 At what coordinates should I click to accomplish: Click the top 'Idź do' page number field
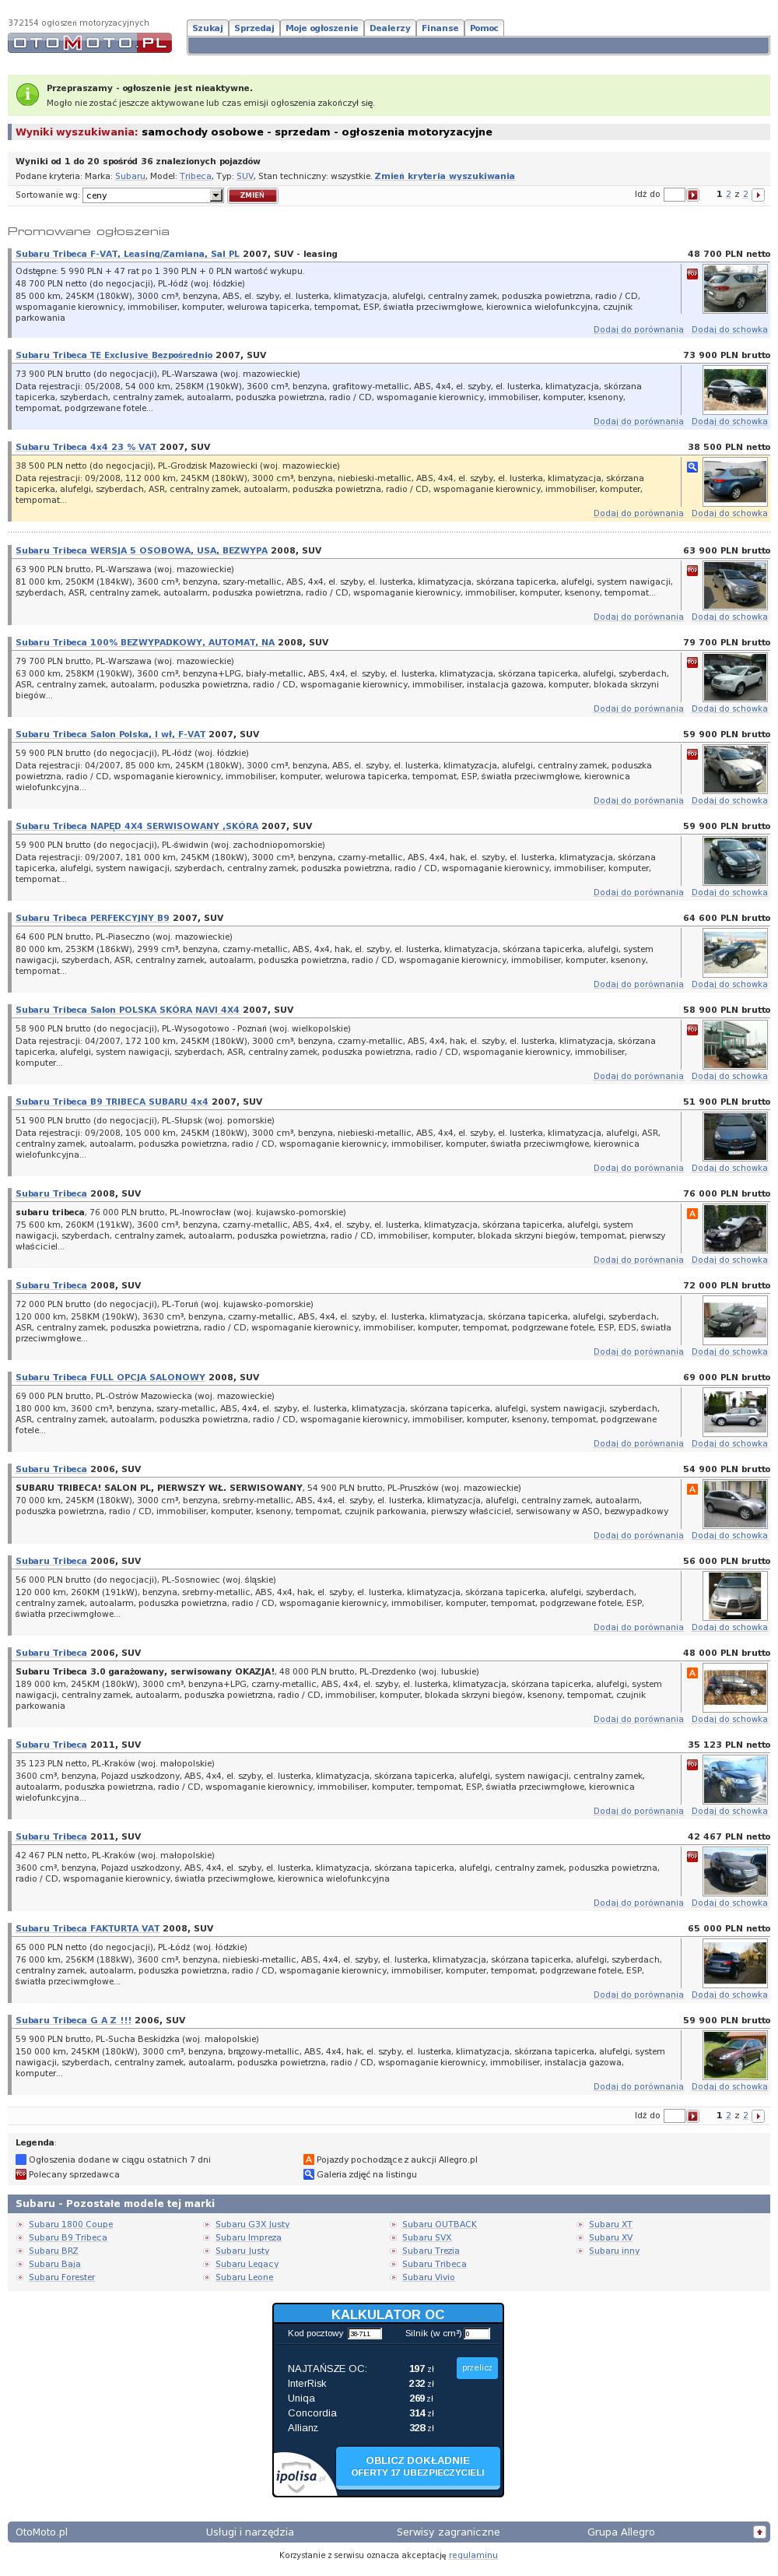(673, 195)
